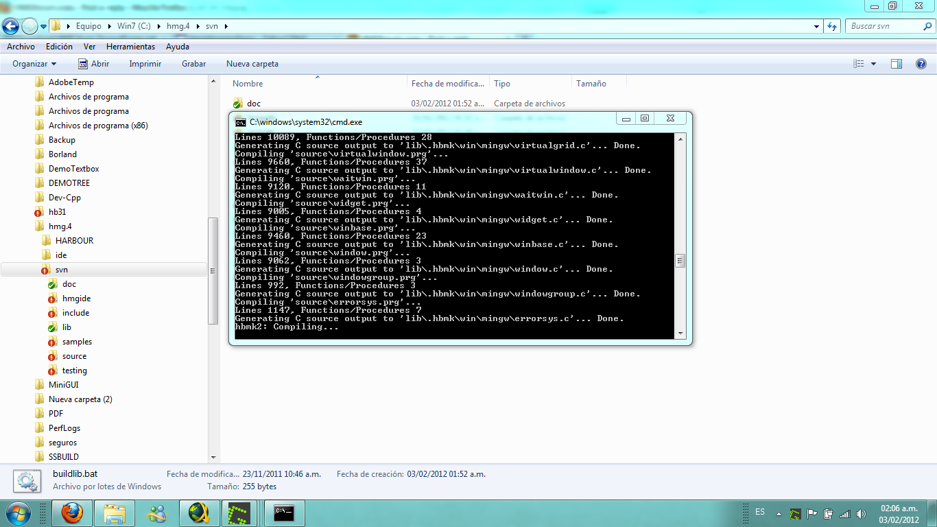The width and height of the screenshot is (937, 527).
Task: Click the cmd.exe window title bar icon
Action: tap(241, 122)
